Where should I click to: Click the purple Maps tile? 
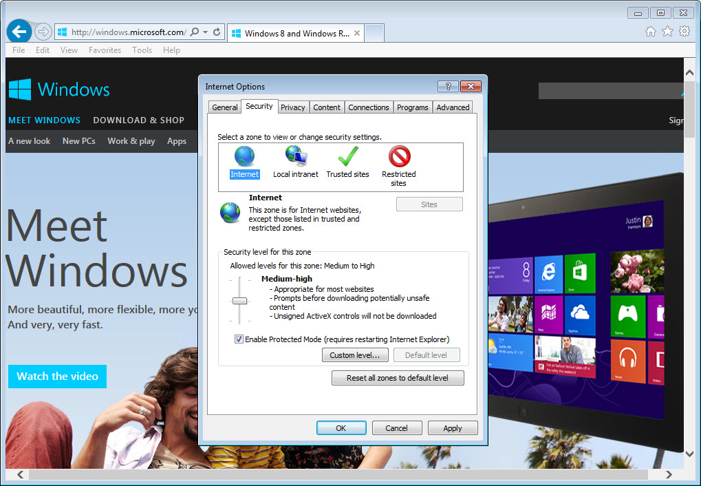pos(548,315)
